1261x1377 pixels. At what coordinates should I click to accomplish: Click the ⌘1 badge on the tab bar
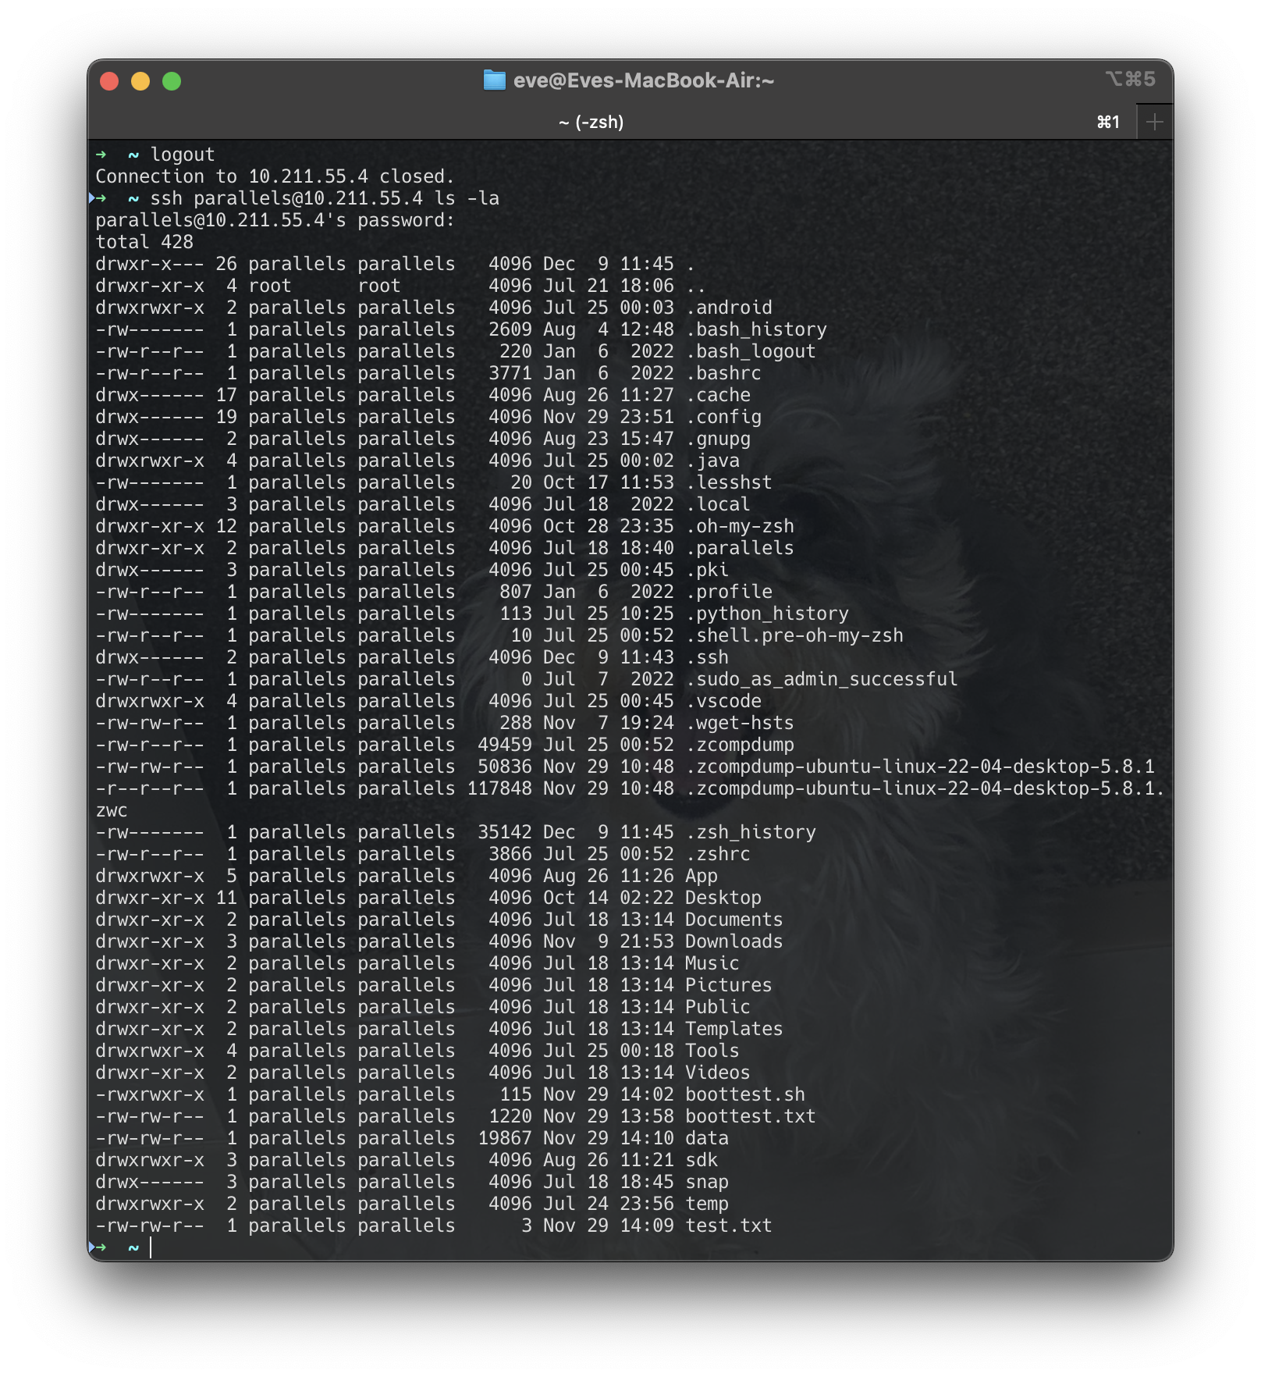1109,121
